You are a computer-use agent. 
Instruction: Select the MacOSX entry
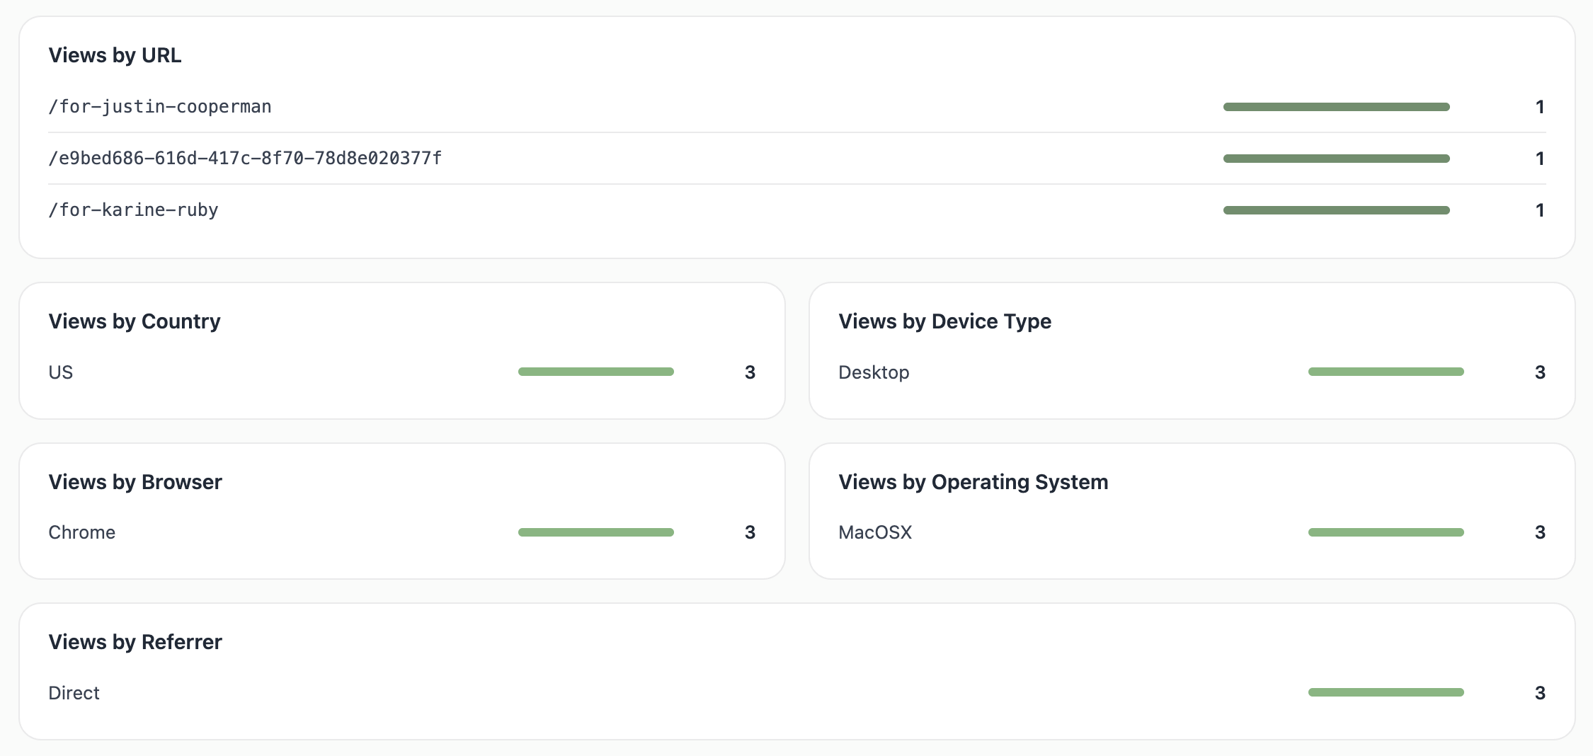pyautogui.click(x=875, y=532)
